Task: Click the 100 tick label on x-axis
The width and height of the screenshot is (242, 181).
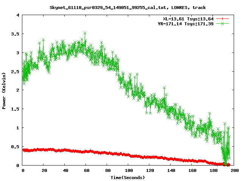Action: tap(128, 171)
